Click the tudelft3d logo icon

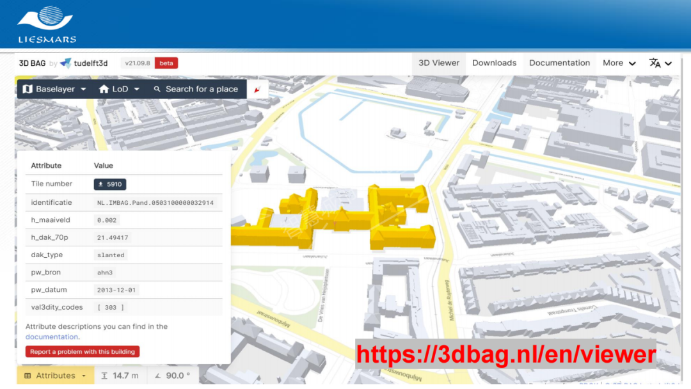(x=66, y=63)
